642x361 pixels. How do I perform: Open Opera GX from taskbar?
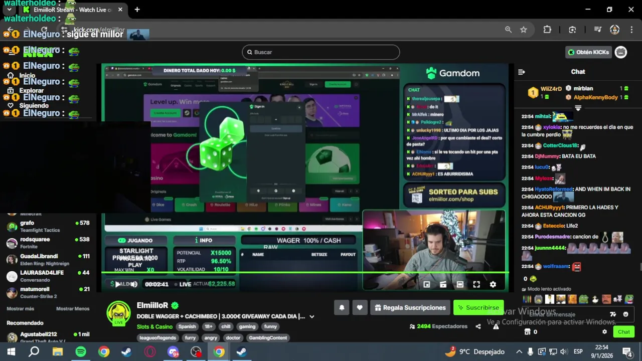pos(150,352)
